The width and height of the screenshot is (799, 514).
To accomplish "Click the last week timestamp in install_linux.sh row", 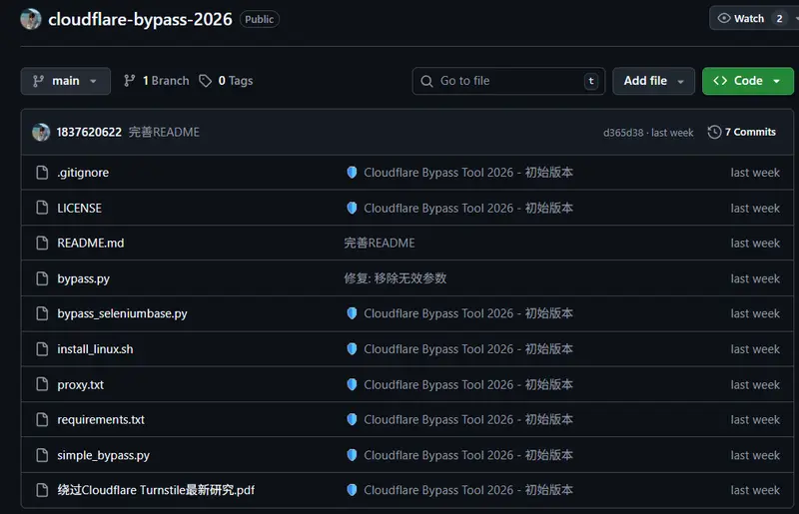I will (x=755, y=349).
